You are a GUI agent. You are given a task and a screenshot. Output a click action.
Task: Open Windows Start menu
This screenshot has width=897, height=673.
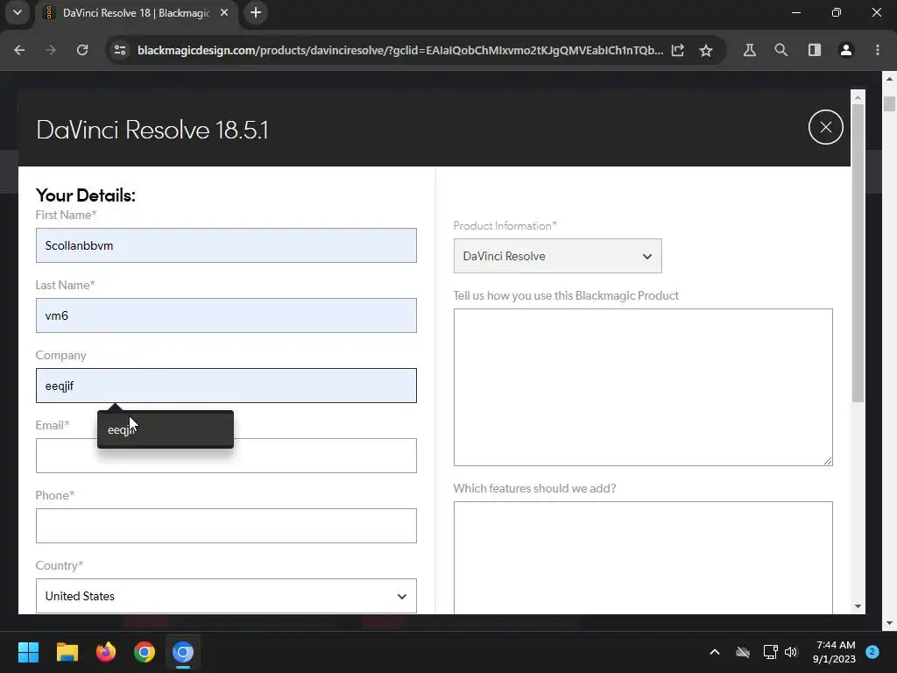point(28,652)
